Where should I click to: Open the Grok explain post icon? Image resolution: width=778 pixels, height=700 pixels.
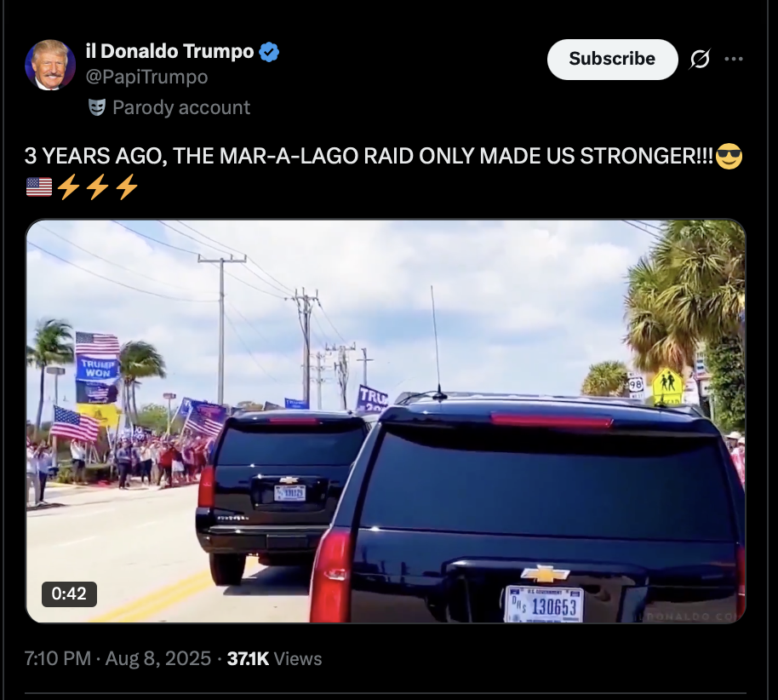[700, 59]
